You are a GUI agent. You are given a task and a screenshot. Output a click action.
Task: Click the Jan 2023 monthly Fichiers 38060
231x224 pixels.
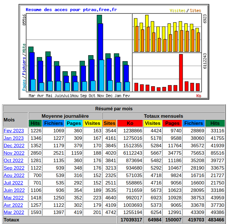(x=198, y=138)
